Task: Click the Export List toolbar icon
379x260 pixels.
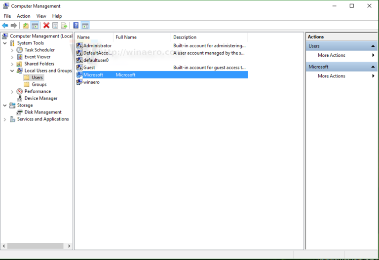Action: tap(63, 26)
